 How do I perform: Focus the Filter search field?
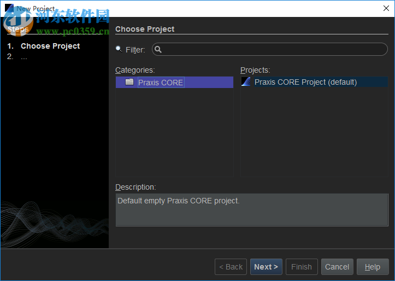[269, 49]
